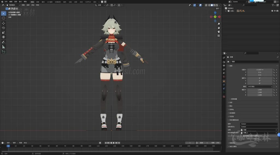Click the 选项 options button in viewport
The width and height of the screenshot is (280, 155).
[218, 8]
